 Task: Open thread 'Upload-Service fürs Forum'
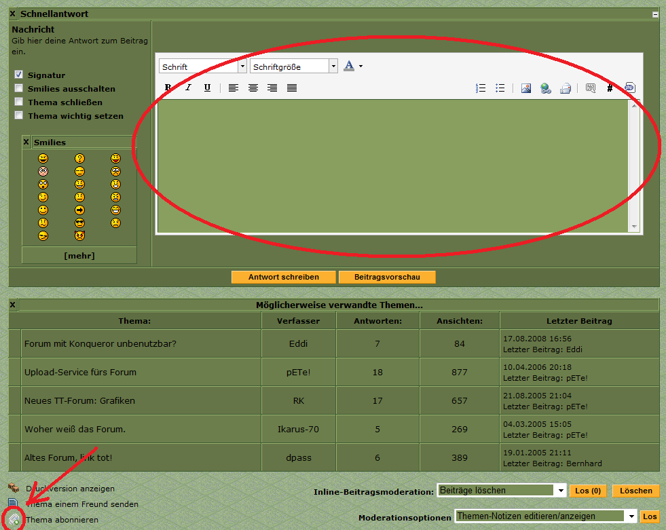pyautogui.click(x=80, y=372)
